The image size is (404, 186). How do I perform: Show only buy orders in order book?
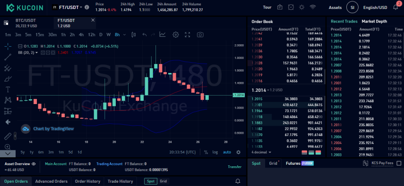[x=311, y=153]
